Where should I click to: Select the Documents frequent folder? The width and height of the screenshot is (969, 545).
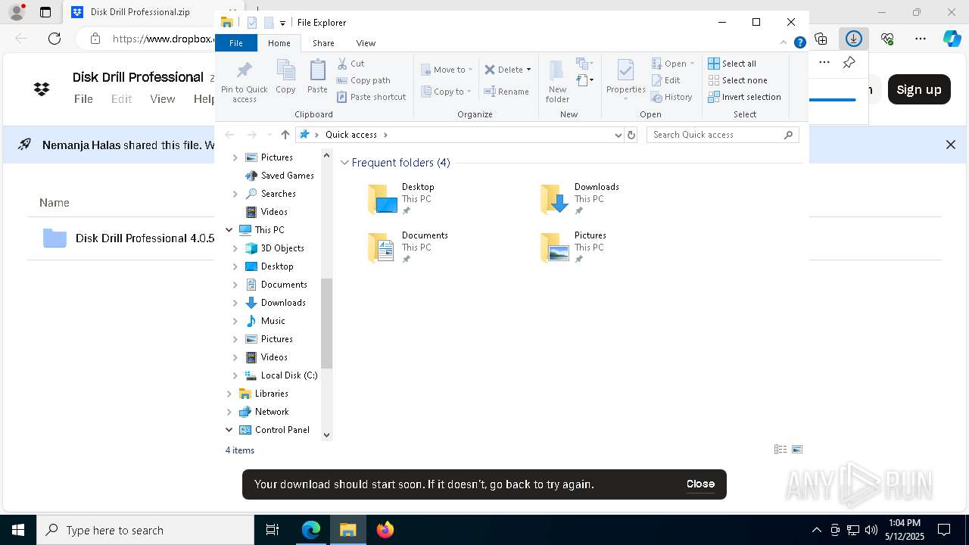click(x=408, y=248)
